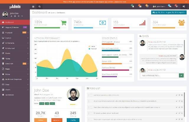Check the 'Sed ut perspiciatis' todo checkbox
The width and height of the screenshot is (189, 122).
coord(91,95)
